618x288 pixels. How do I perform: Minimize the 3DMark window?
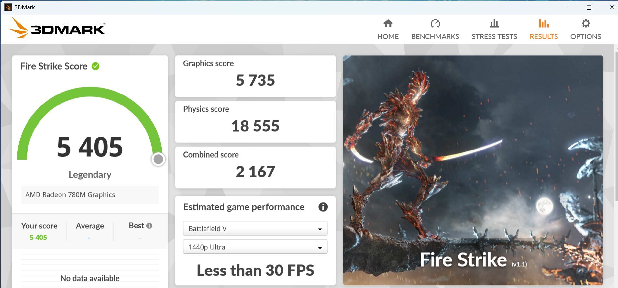coord(567,7)
